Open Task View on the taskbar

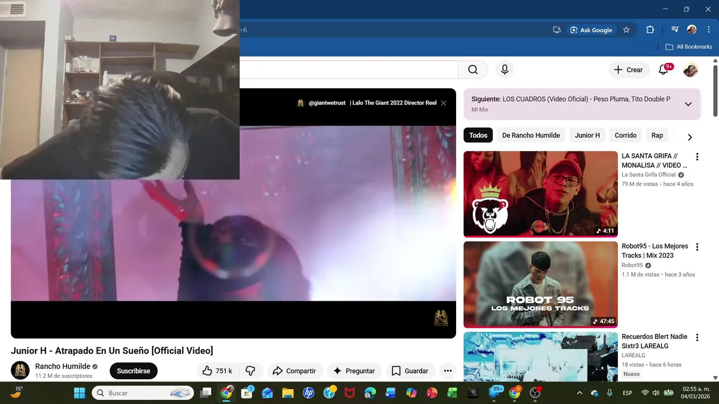coord(206,393)
